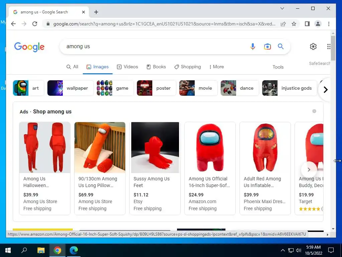Viewport: 342px width, 257px height.
Task: Click Etsy seller under Sussy Feet
Action: [x=138, y=201]
